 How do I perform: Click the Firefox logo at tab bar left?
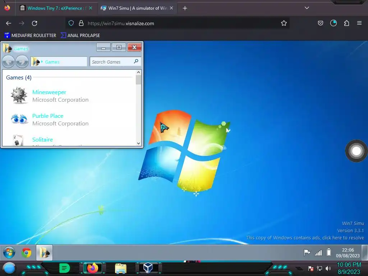[7, 8]
